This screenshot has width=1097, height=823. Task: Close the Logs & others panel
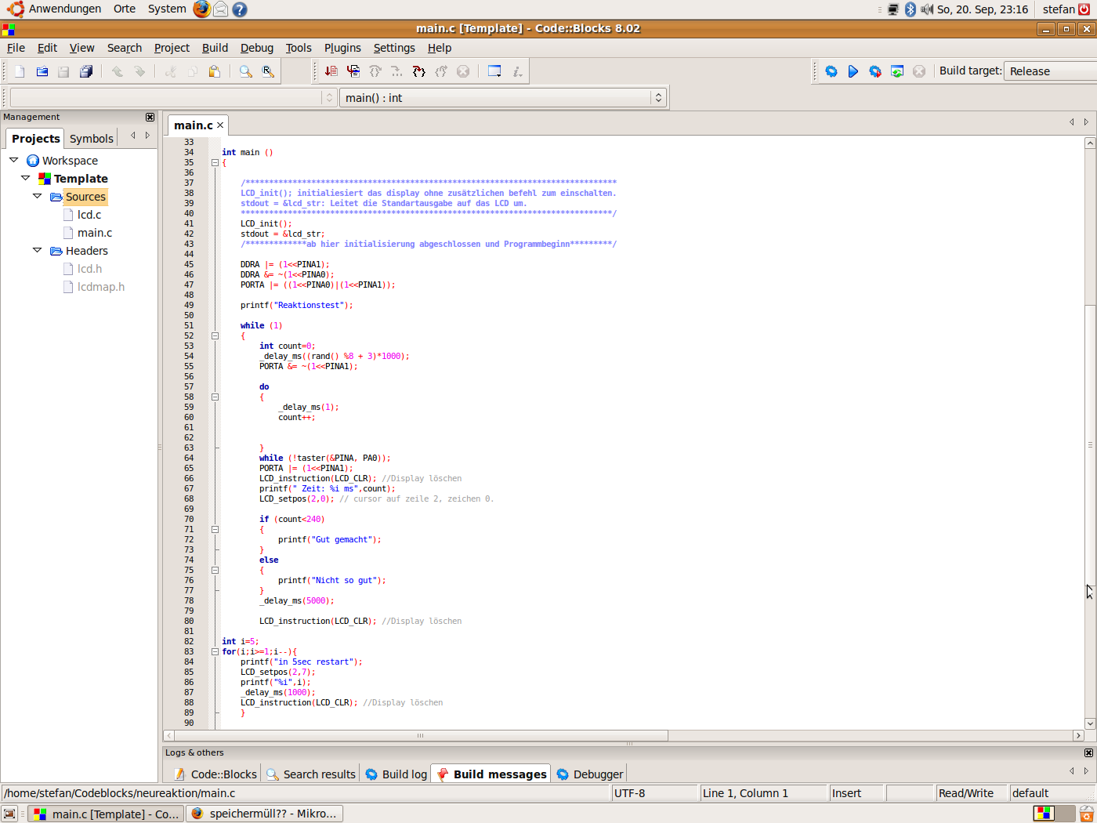tap(1088, 752)
